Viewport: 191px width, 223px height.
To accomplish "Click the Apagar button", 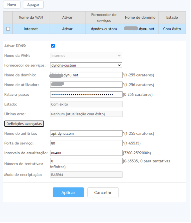I will point(33,5).
